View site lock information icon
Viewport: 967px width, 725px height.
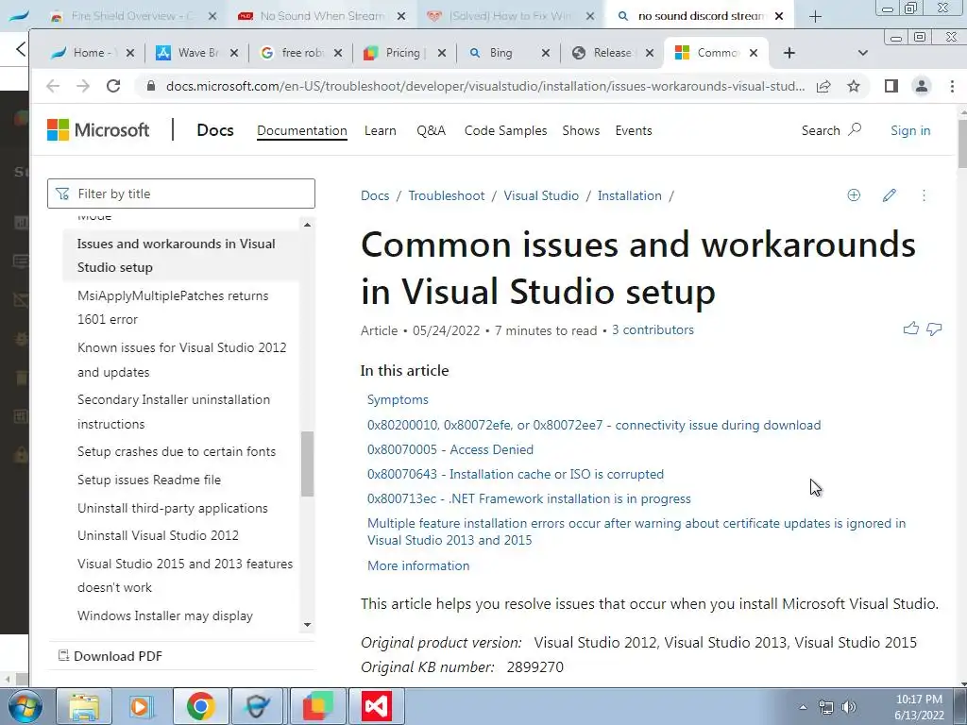tap(150, 86)
